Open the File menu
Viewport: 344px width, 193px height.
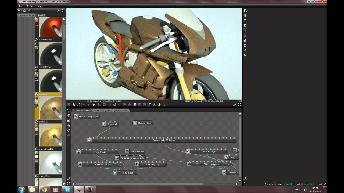click(x=21, y=6)
